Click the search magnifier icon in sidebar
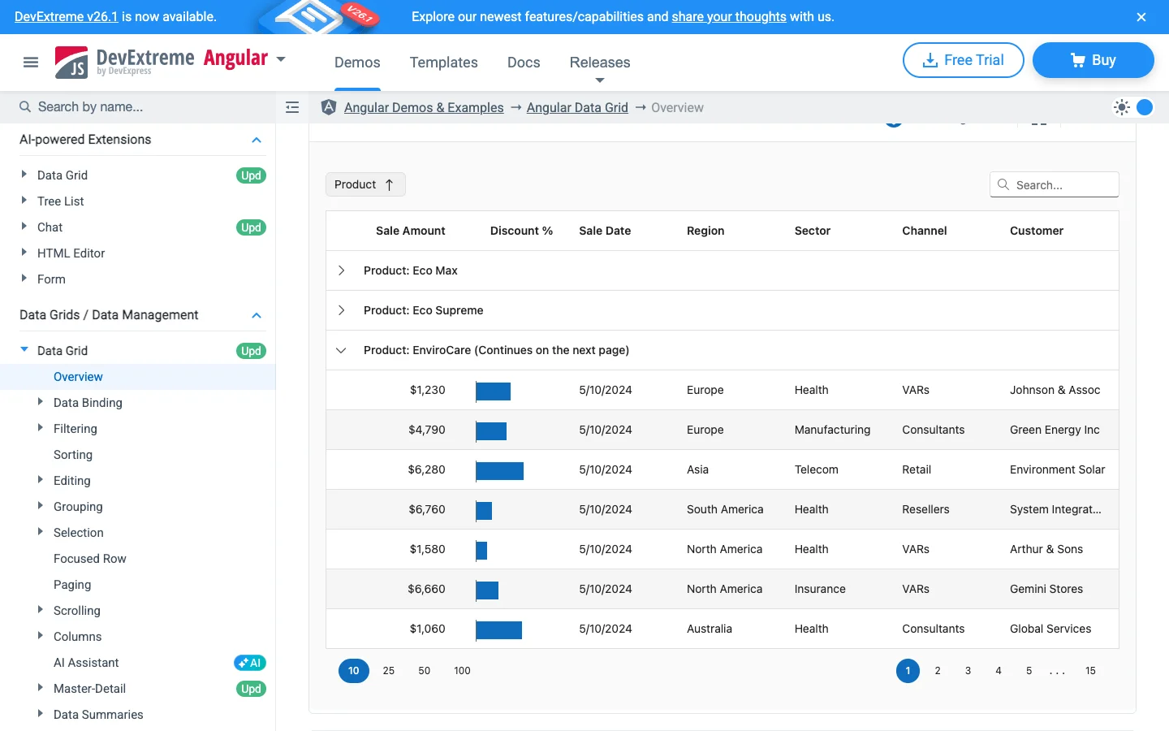This screenshot has height=731, width=1169. coord(25,106)
